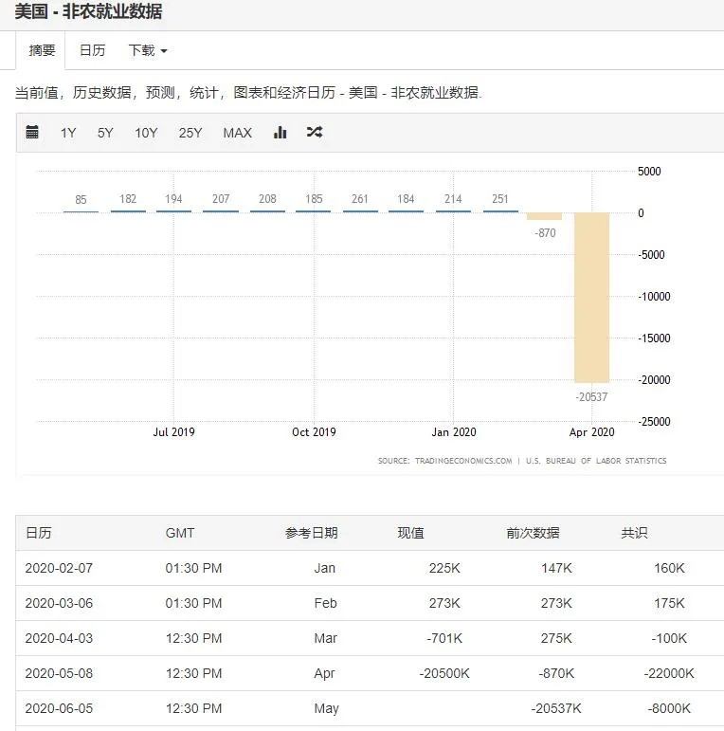Click the GMT column header

point(180,533)
